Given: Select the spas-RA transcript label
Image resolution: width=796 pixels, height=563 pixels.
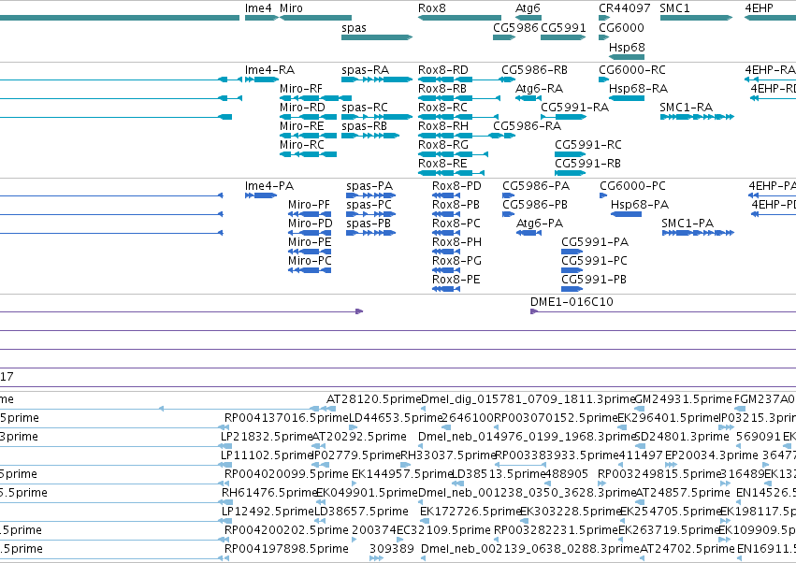Looking at the screenshot, I should tap(365, 70).
